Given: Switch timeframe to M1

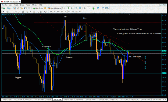Looking at the screenshot, I should 51,12.
